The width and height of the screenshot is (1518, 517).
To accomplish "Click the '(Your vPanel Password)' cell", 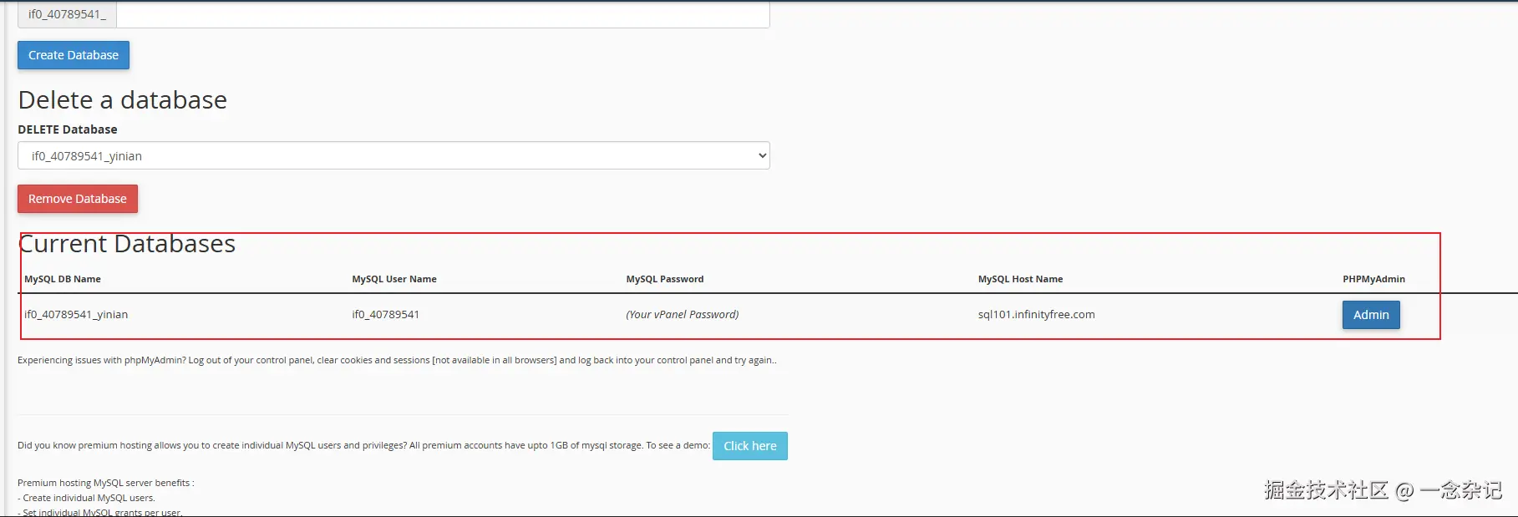I will click(x=683, y=315).
